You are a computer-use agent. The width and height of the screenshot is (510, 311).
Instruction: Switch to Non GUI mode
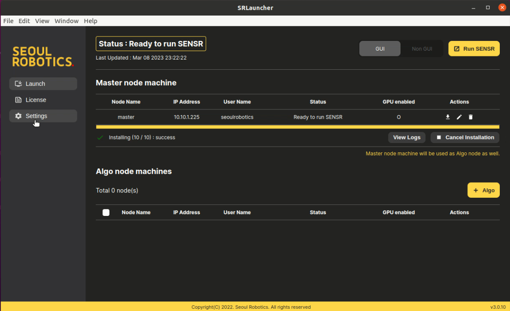[421, 48]
